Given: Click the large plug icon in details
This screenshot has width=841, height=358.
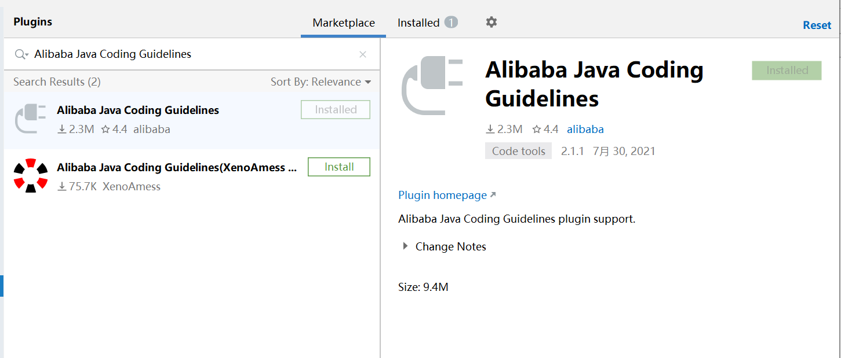Looking at the screenshot, I should (433, 85).
